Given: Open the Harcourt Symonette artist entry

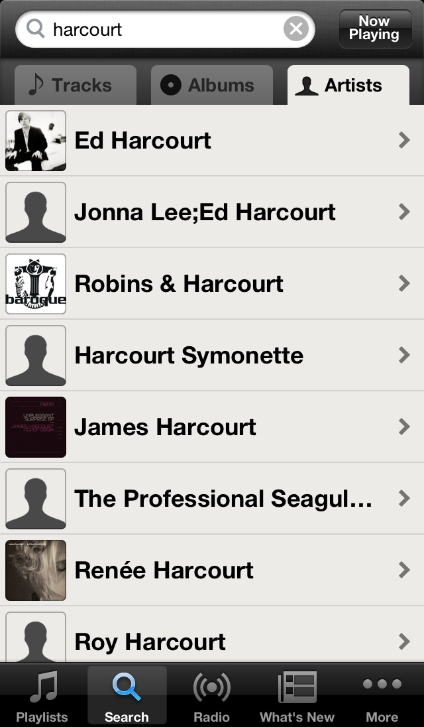Looking at the screenshot, I should (x=189, y=356).
